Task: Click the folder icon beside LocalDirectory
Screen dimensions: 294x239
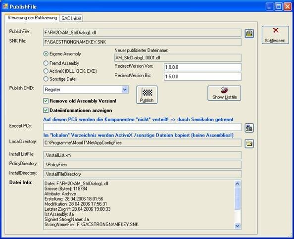Action: point(249,143)
